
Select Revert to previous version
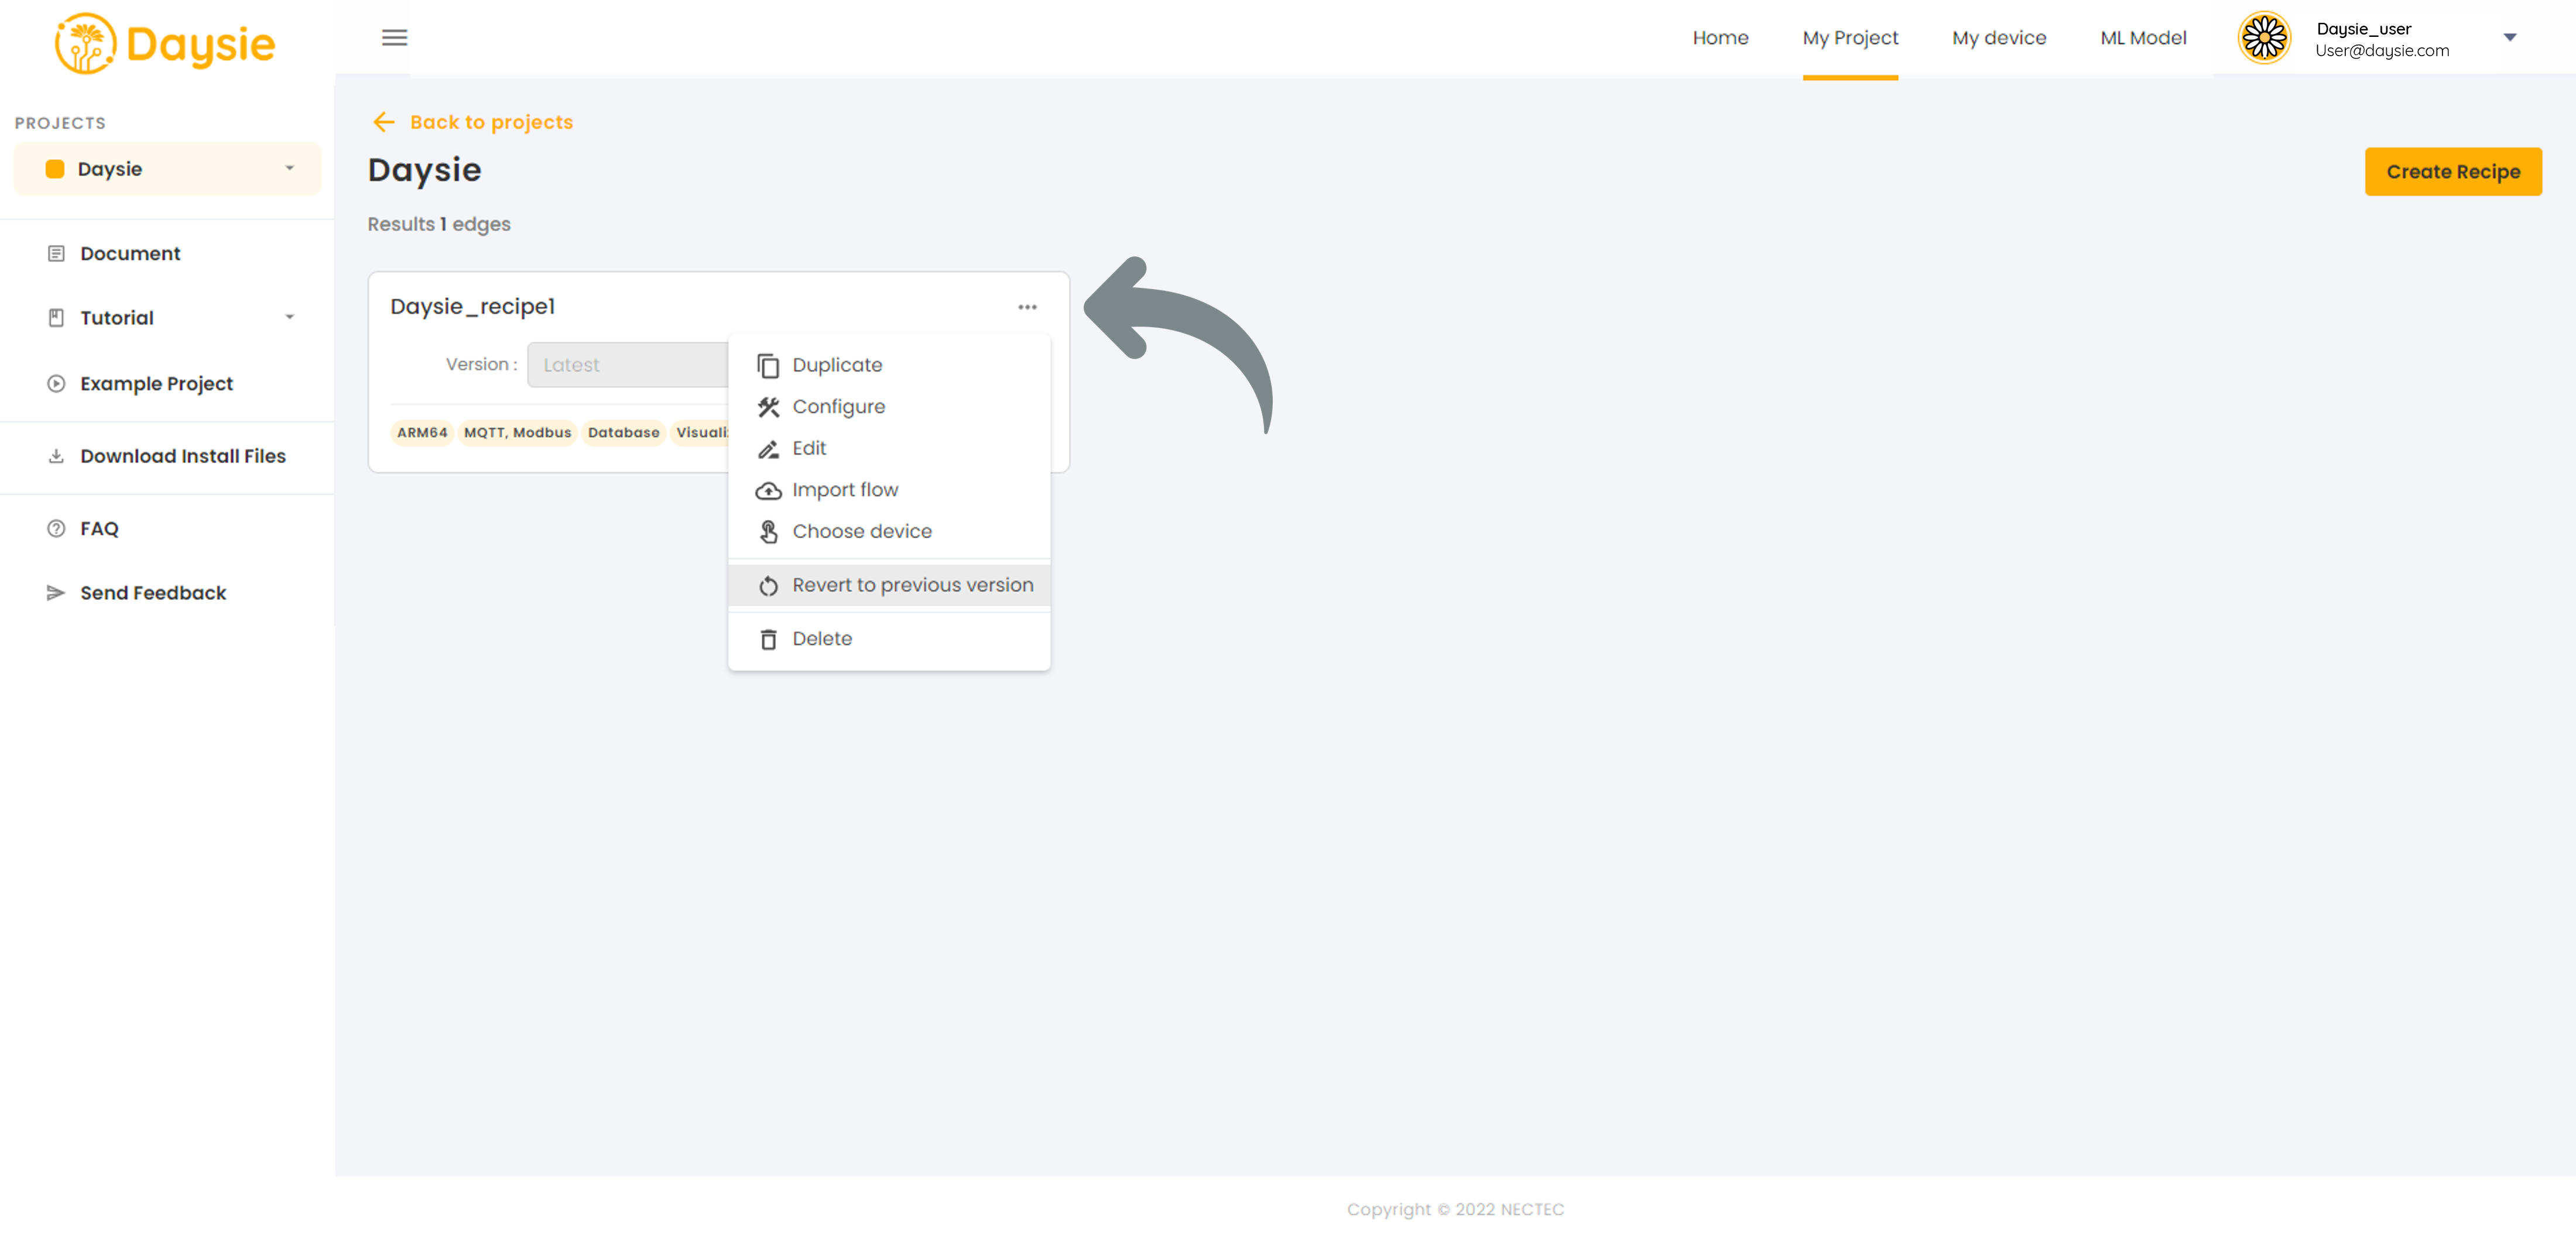889,585
